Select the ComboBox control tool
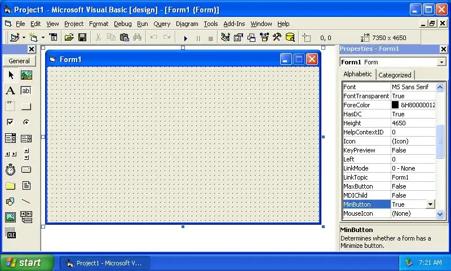The image size is (451, 271). coord(11,138)
